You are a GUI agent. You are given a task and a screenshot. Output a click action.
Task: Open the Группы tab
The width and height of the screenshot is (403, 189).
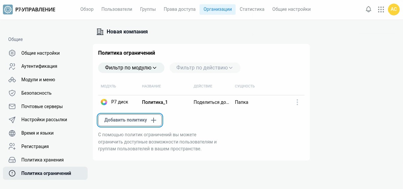click(x=148, y=9)
